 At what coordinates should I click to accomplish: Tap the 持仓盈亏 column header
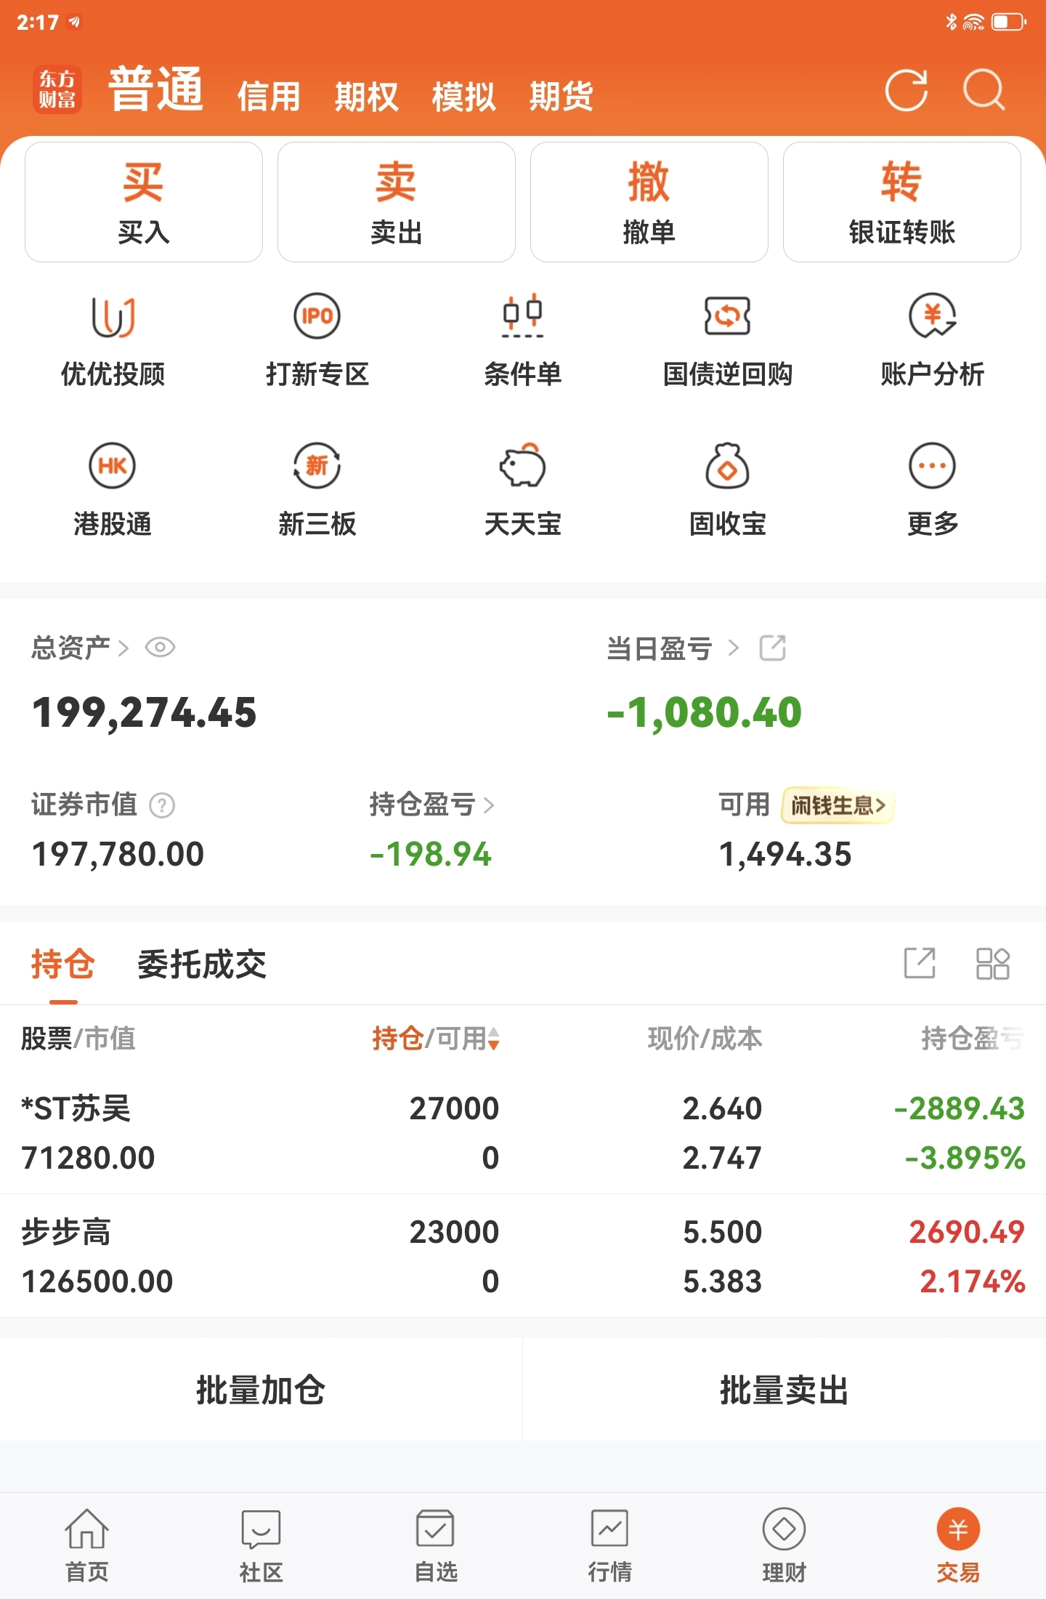point(973,1039)
